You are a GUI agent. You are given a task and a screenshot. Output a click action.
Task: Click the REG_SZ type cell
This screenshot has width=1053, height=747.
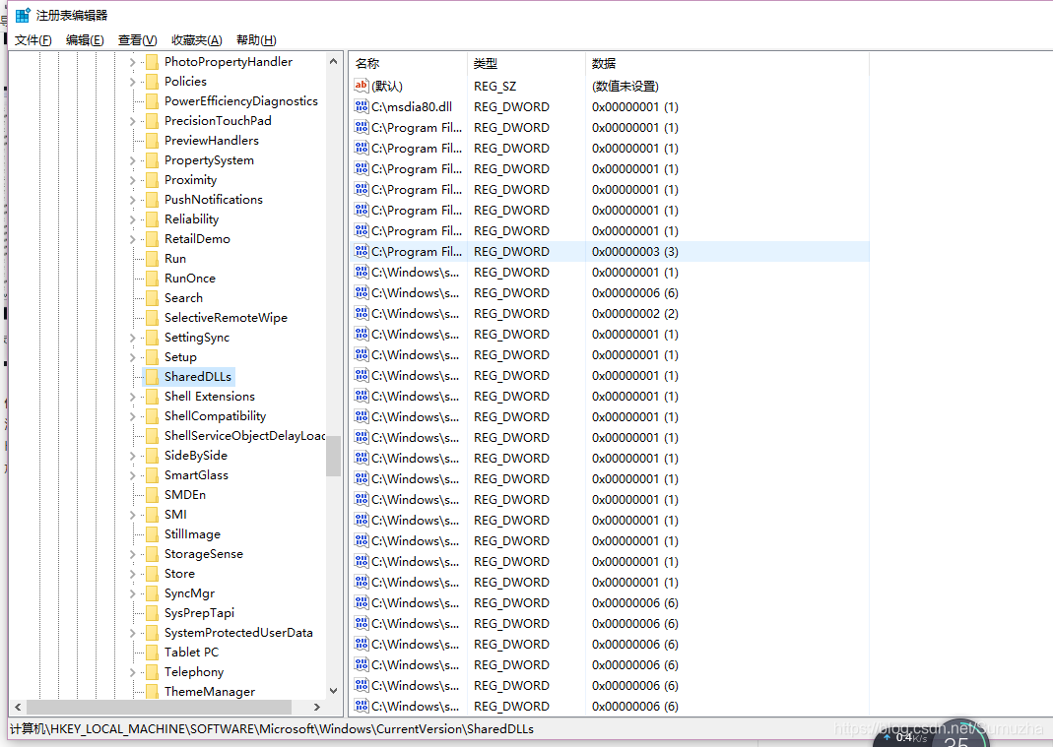tap(494, 87)
